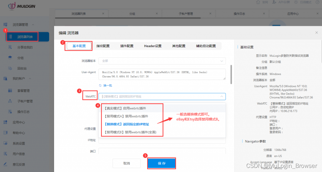
Task: Click the 日间模式 toggle text
Action: 306,2
